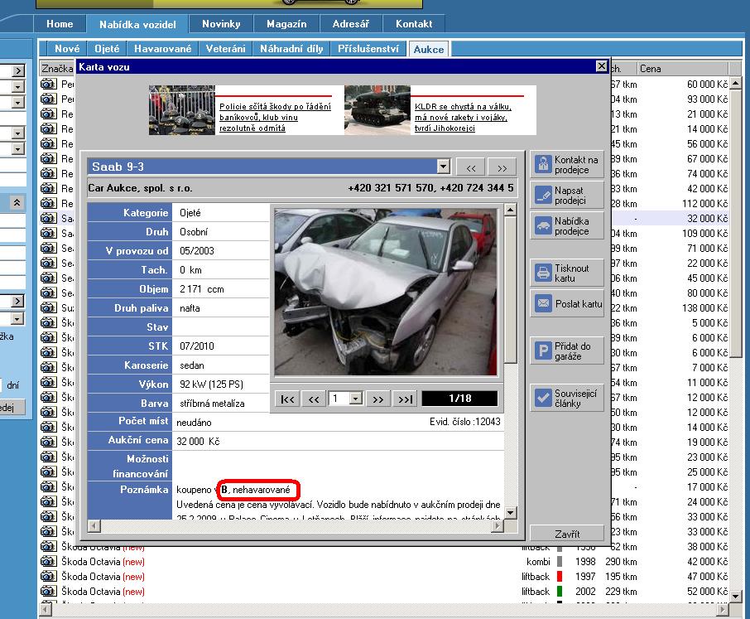Click the Kontakt na prodejce button
Image resolution: width=750 pixels, height=619 pixels.
pyautogui.click(x=567, y=165)
